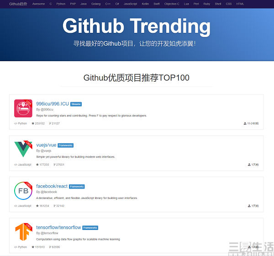Select C++ in the top navigation
274x256 pixels.
(108, 4)
